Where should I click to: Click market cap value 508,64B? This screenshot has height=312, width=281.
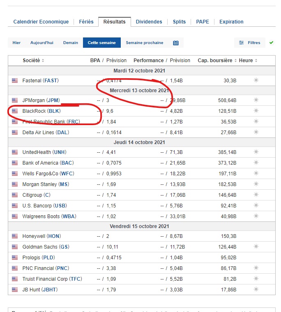tap(227, 100)
